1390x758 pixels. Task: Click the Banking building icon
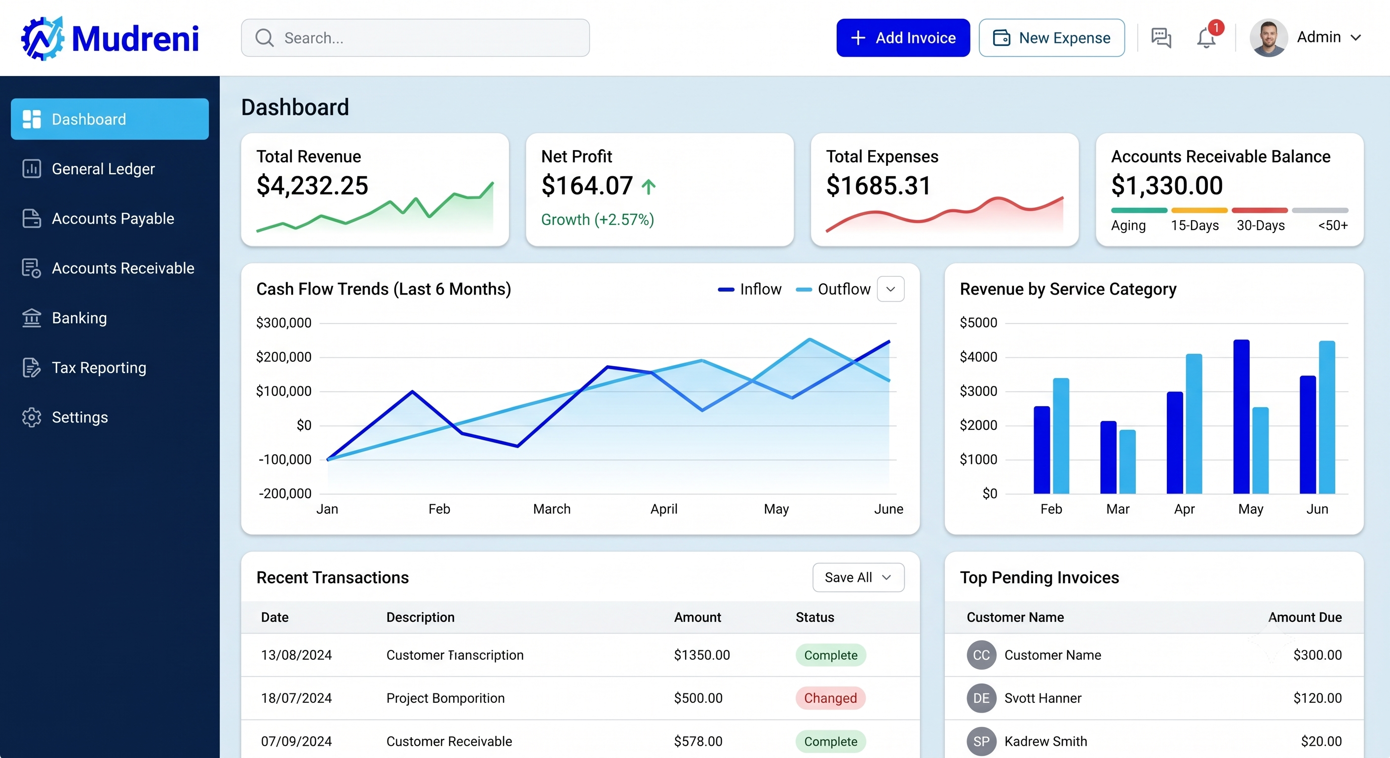click(32, 318)
